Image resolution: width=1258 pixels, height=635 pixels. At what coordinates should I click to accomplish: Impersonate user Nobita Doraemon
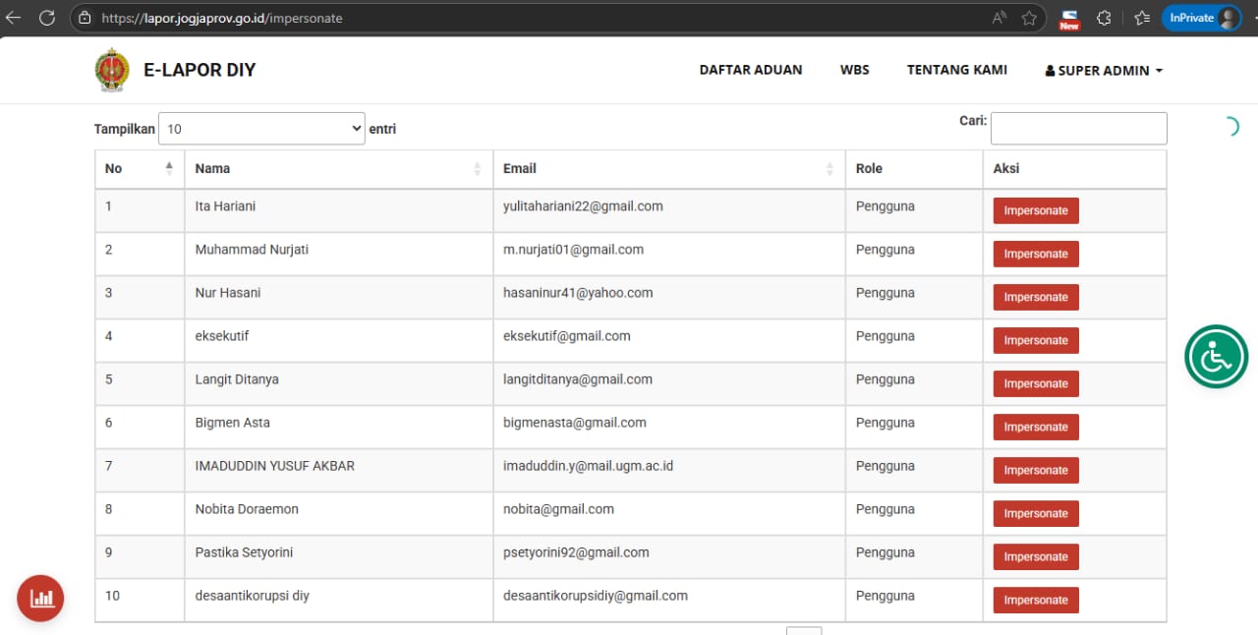point(1036,513)
